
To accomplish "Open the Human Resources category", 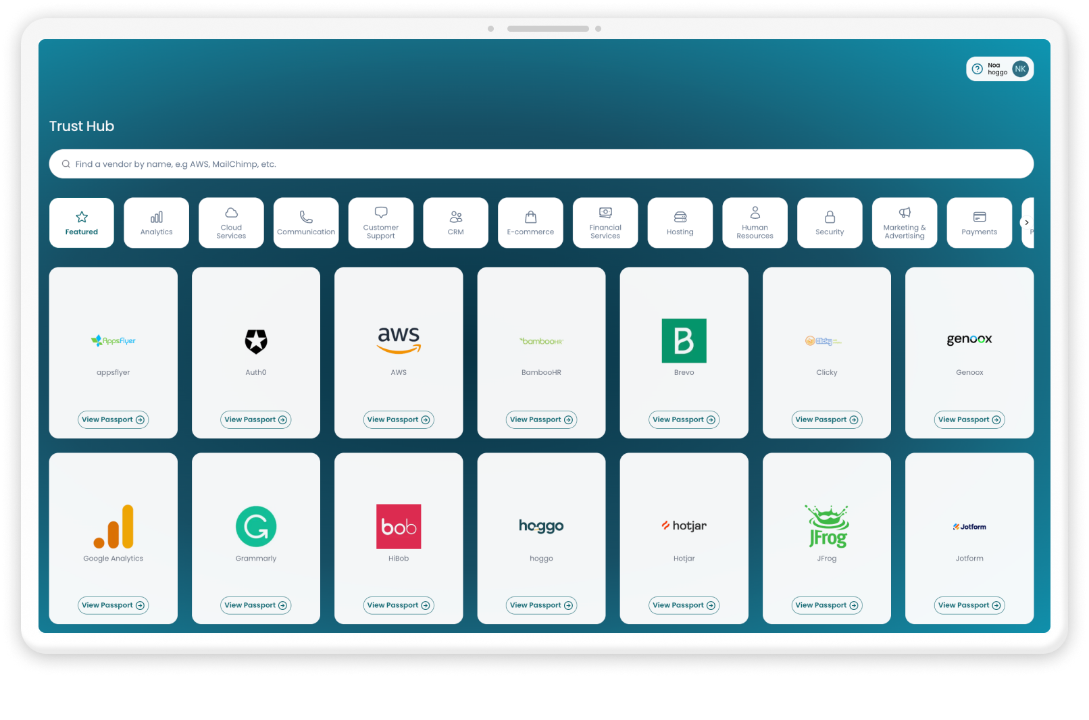I will pyautogui.click(x=755, y=223).
